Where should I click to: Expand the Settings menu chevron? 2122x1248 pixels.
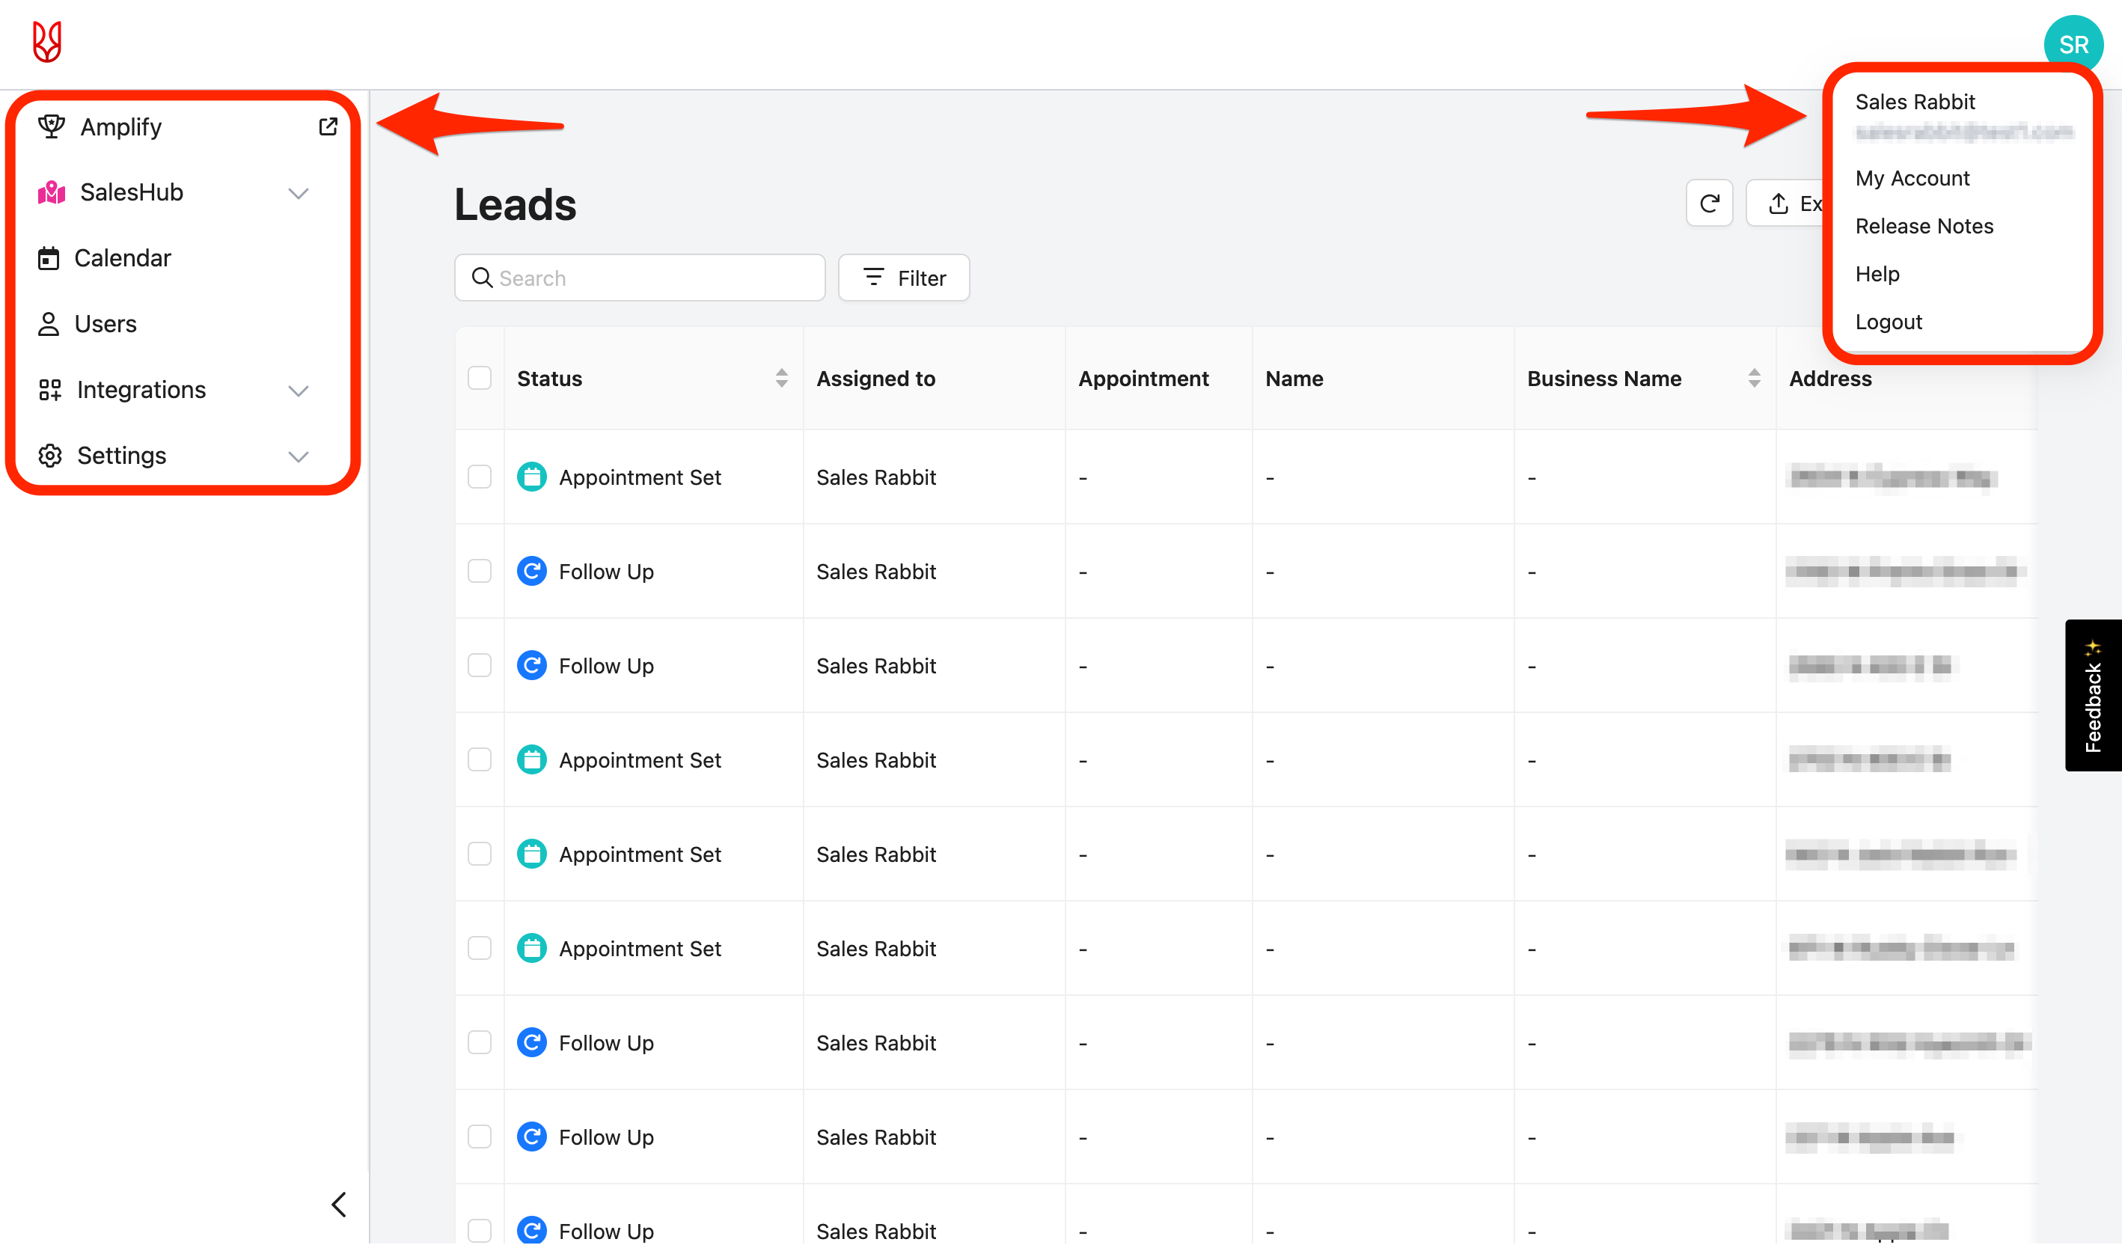pos(298,456)
